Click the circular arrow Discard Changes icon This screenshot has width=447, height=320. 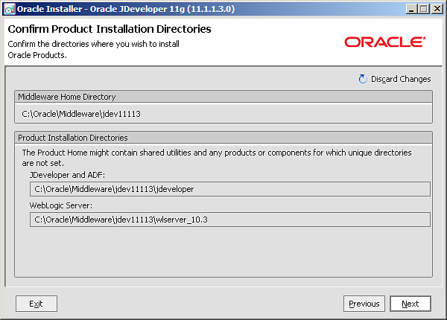click(x=363, y=79)
